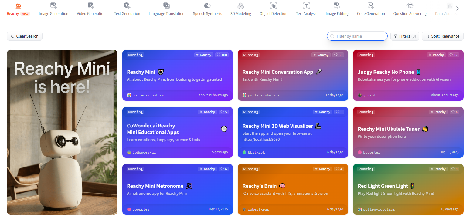The width and height of the screenshot is (466, 216).
Task: Open the Speech Synthesis tab
Action: tap(207, 9)
